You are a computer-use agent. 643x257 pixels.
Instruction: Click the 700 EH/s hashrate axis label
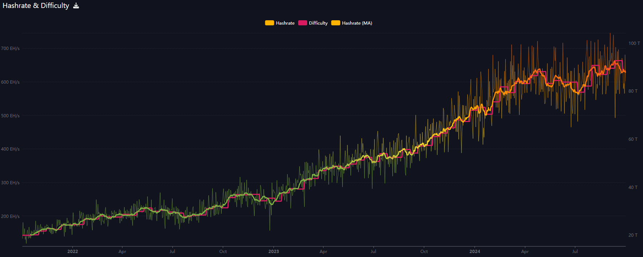coord(10,49)
